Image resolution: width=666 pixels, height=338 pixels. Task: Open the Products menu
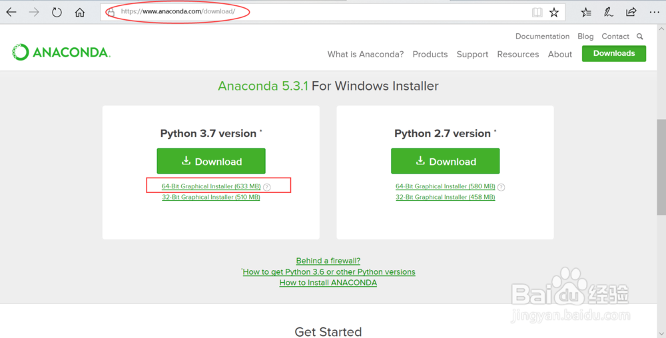tap(430, 55)
